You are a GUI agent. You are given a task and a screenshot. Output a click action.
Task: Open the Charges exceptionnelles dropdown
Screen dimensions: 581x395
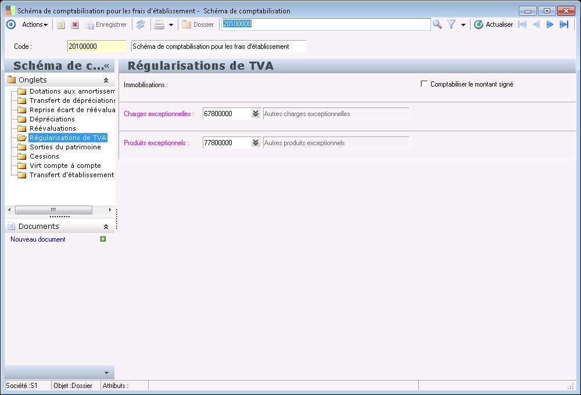256,113
